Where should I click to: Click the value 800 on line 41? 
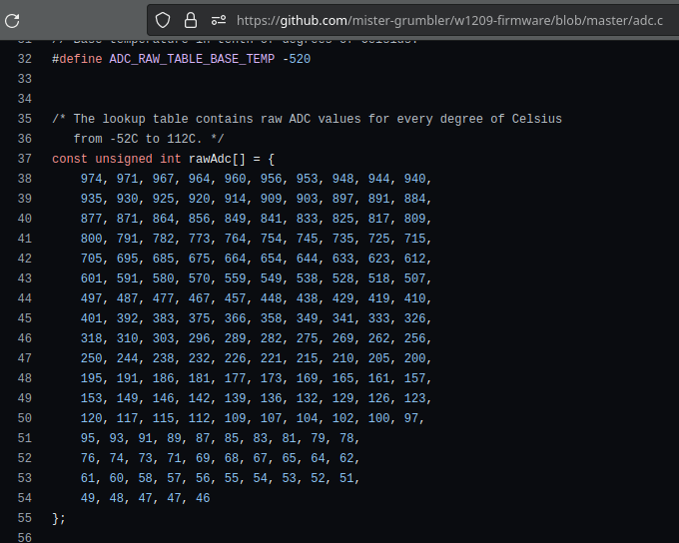[x=92, y=239]
